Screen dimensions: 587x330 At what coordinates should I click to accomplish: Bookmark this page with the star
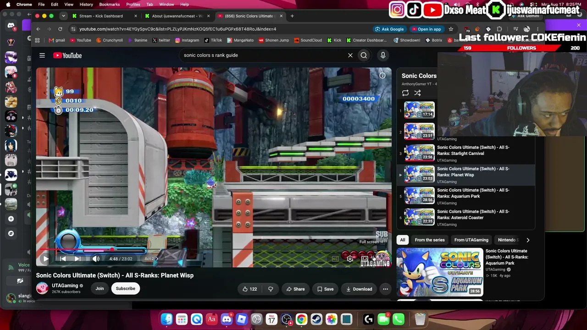pyautogui.click(x=451, y=29)
